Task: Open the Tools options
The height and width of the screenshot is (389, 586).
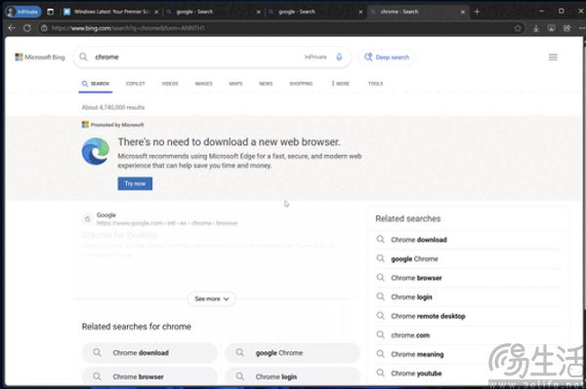Action: point(376,84)
